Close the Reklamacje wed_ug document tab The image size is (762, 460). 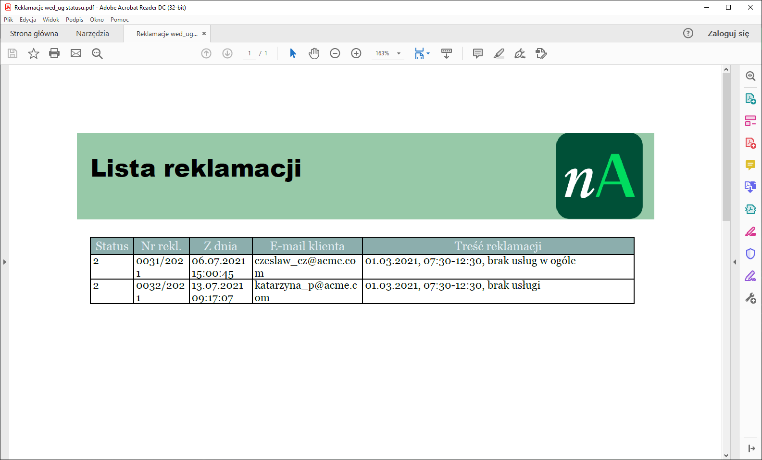click(x=204, y=34)
